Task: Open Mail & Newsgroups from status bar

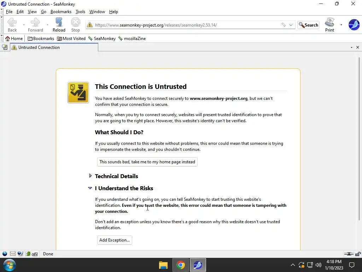Action: click(13, 254)
